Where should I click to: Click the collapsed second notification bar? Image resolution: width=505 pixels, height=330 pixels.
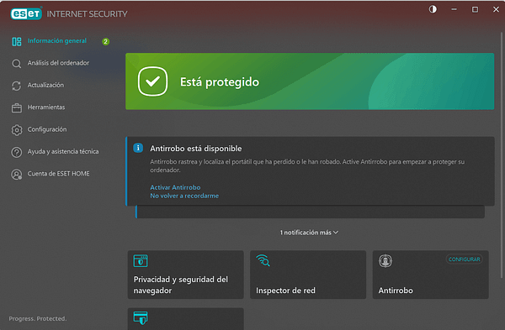(310, 212)
